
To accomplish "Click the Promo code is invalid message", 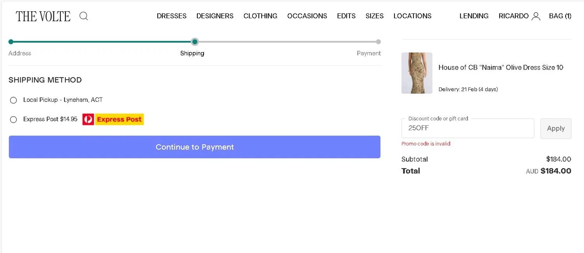I will click(426, 144).
